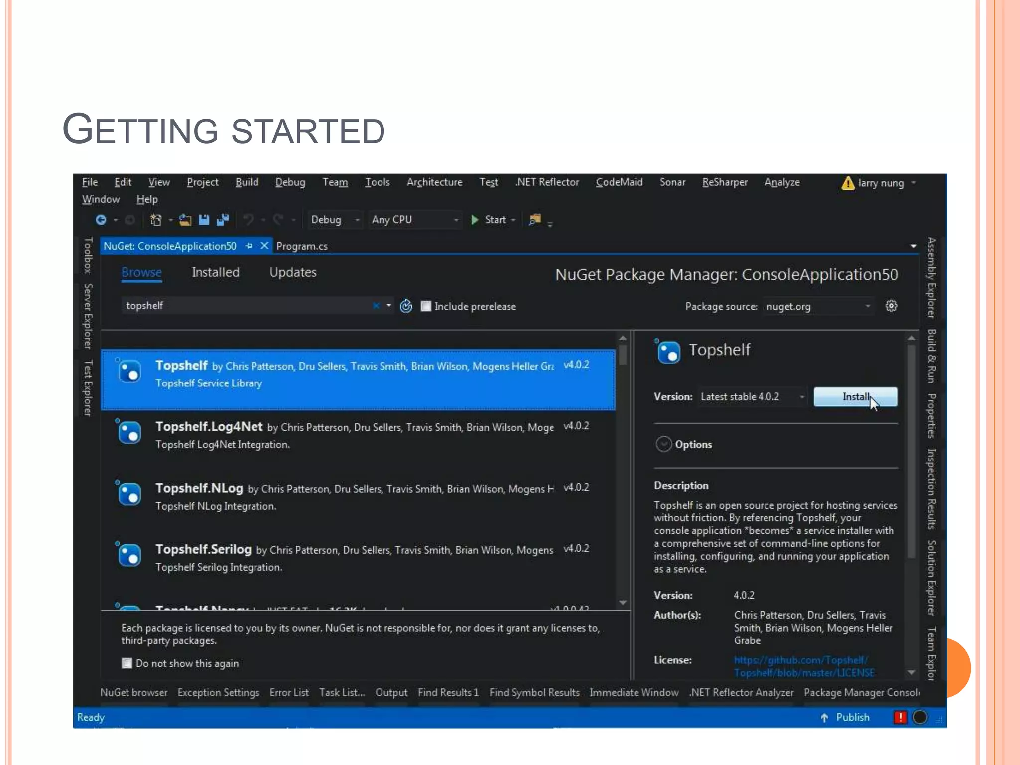The width and height of the screenshot is (1020, 765).
Task: Click the details pane scrollbar
Action: (912, 451)
